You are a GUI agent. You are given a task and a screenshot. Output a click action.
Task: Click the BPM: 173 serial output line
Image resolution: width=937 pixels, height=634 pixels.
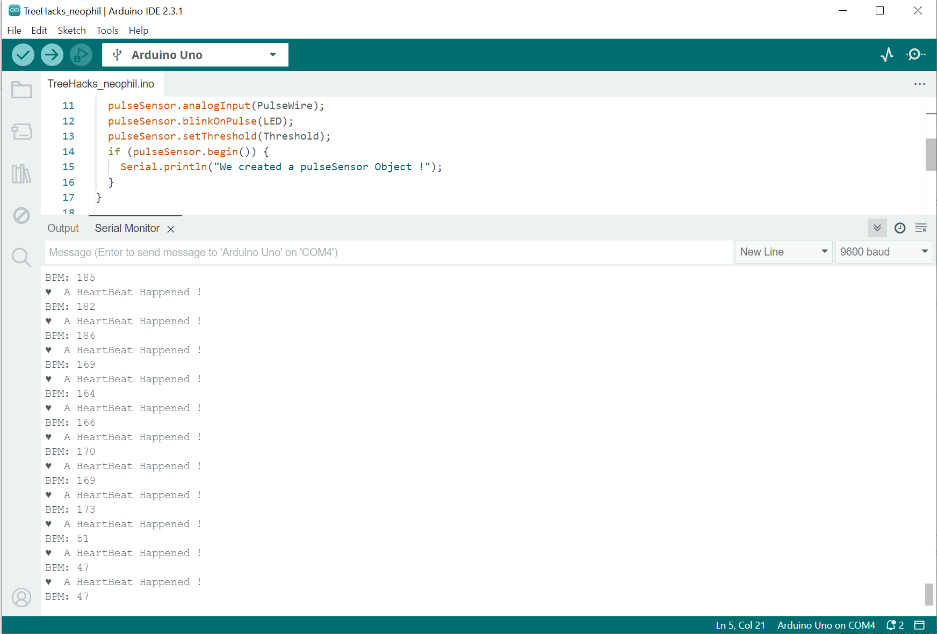(70, 509)
